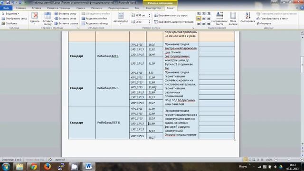304x171 pixels.
Task: Switch to Review (Рецензирование) tab
Action: [x=118, y=8]
